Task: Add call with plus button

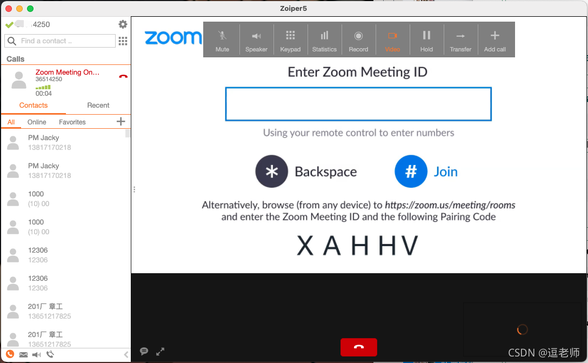Action: [495, 40]
